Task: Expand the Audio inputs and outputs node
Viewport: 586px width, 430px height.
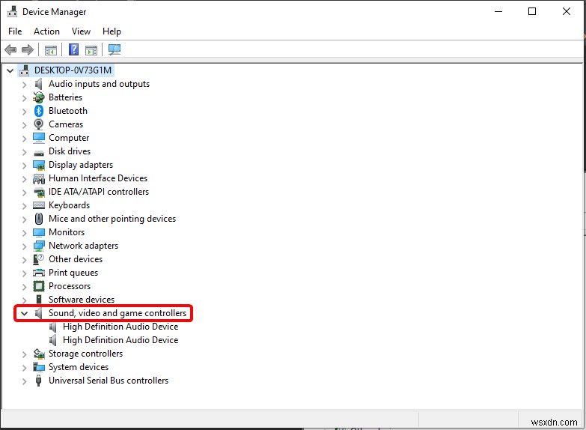Action: (24, 85)
